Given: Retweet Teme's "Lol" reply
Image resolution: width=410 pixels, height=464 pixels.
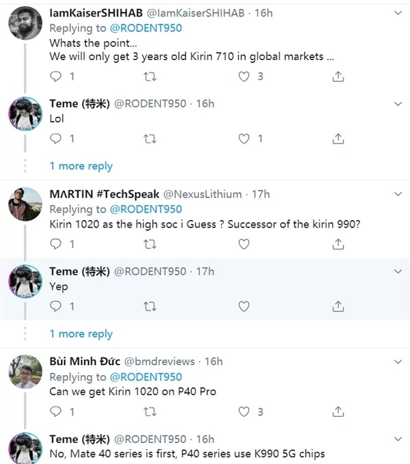Looking at the screenshot, I should point(150,139).
